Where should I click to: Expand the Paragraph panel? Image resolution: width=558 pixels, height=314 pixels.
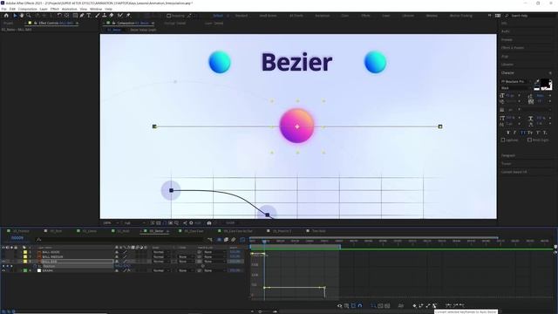click(508, 155)
